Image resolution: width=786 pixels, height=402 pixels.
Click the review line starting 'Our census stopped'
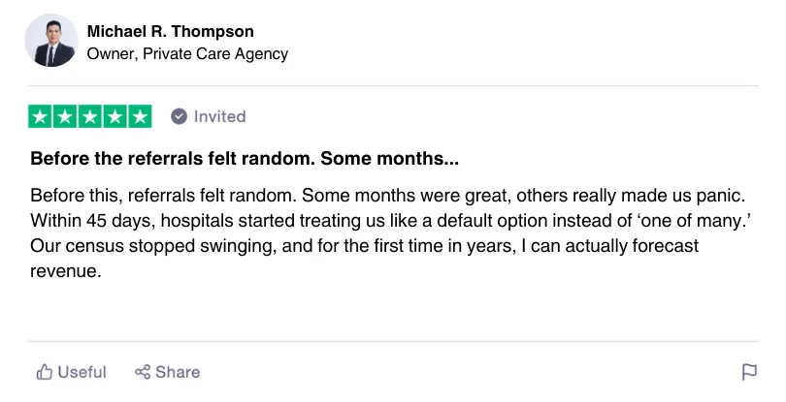point(364,246)
